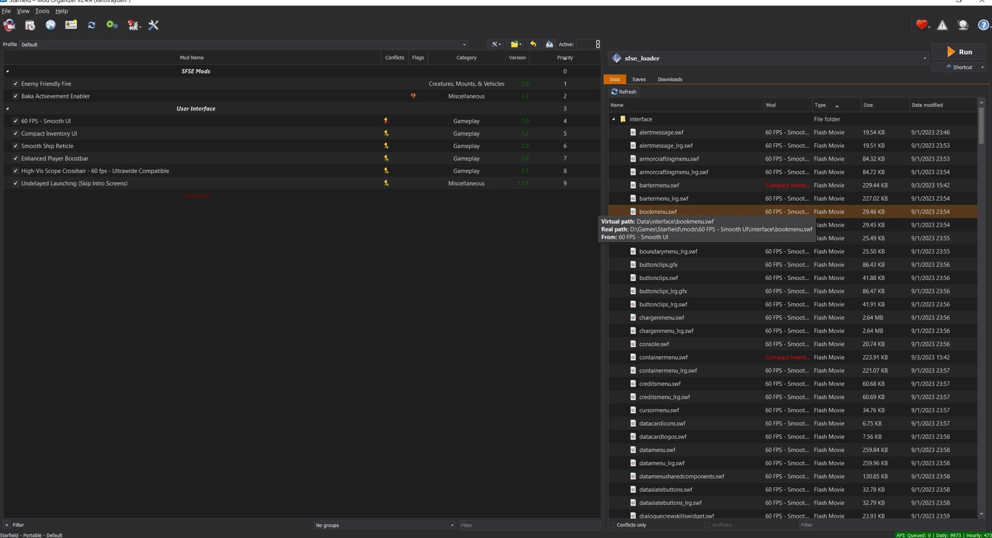Open the Executables green gears icon
Viewport: 992px width, 538px height.
click(x=112, y=26)
